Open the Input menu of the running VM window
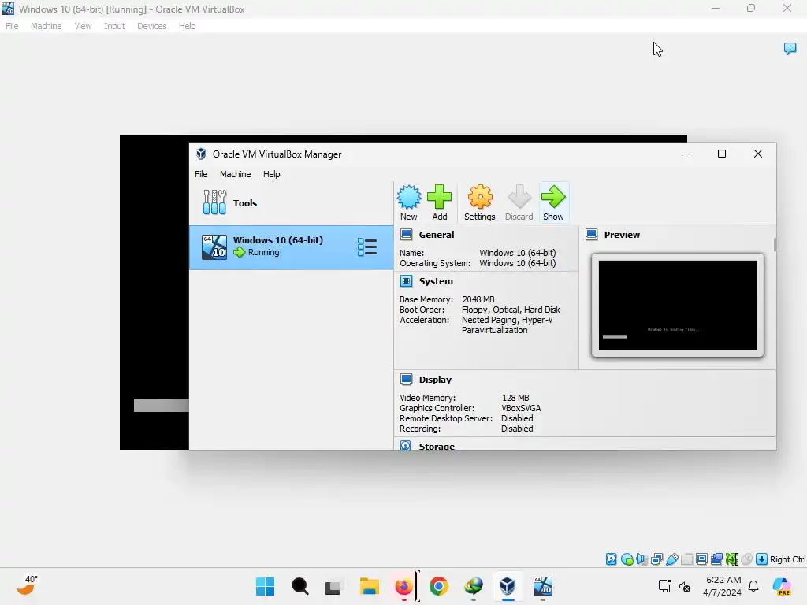Screen dimensions: 807x605 [x=114, y=26]
